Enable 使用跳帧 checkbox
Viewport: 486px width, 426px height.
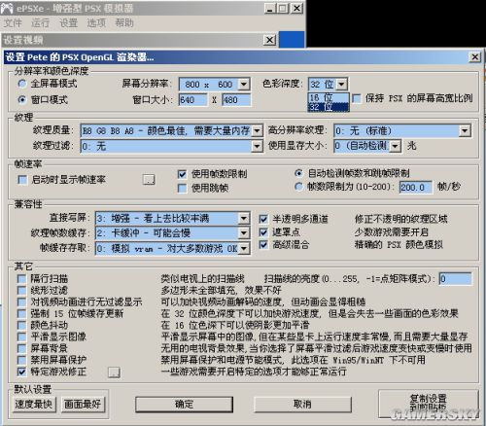click(x=183, y=189)
